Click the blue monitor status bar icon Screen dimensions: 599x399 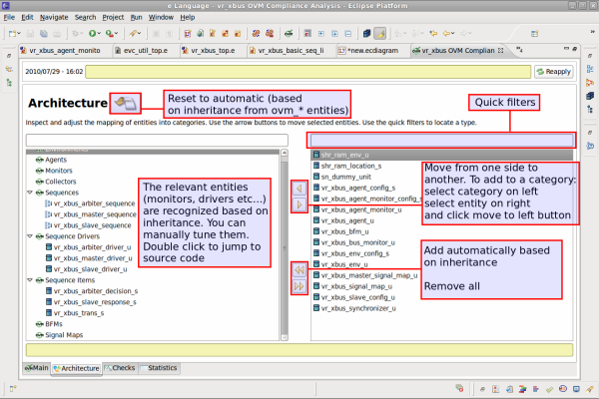pyautogui.click(x=576, y=389)
